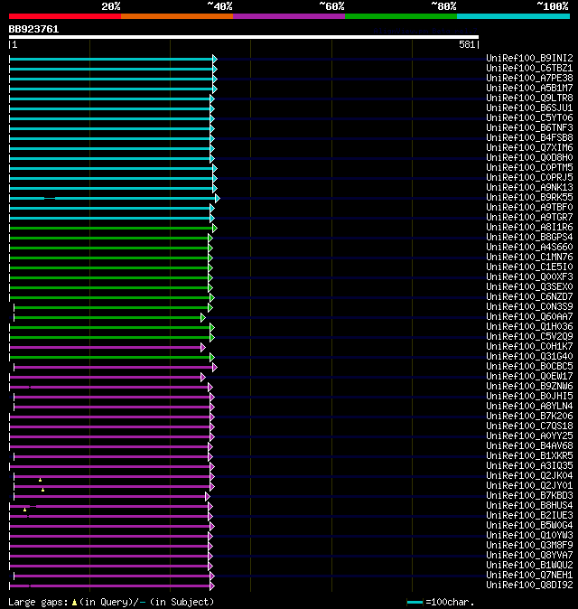Image resolution: width=578 pixels, height=609 pixels.
Task: Click purple alignment arrowhead for UniRef100_B7KBD3
Action: 208,496
